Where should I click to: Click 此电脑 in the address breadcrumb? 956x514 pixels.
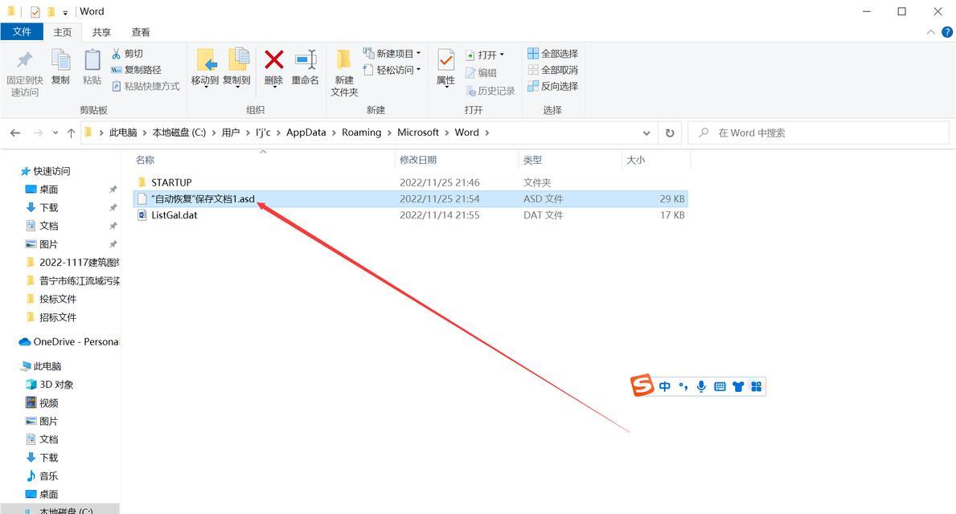[x=122, y=133]
